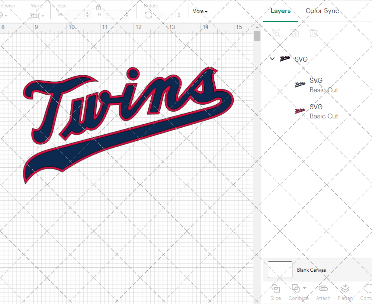
Task: Expand the Combine dropdown arrow
Action: tap(305, 288)
